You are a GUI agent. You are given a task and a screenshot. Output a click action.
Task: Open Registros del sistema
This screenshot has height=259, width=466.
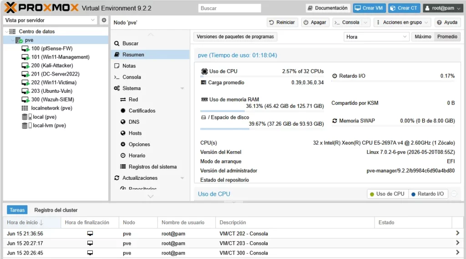[150, 167]
